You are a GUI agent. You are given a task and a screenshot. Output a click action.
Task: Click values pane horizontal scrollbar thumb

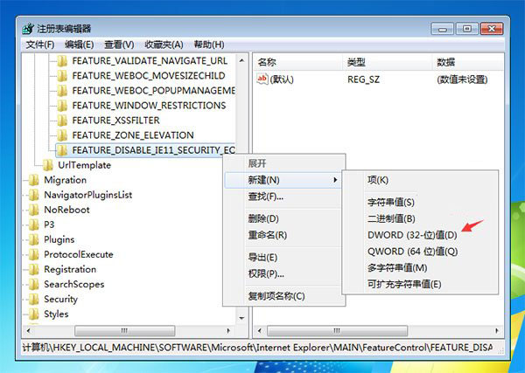pyautogui.click(x=337, y=331)
